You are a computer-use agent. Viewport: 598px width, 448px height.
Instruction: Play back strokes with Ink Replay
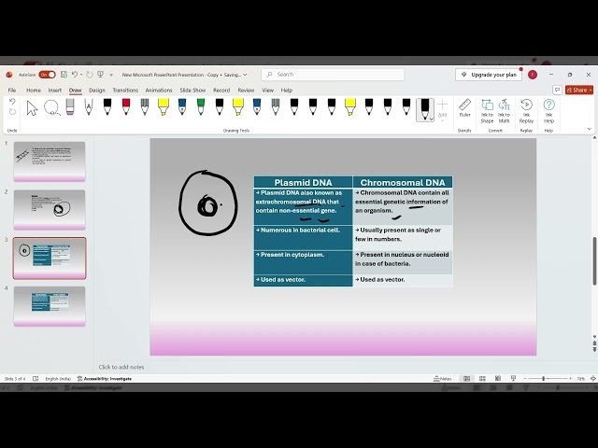(x=526, y=111)
